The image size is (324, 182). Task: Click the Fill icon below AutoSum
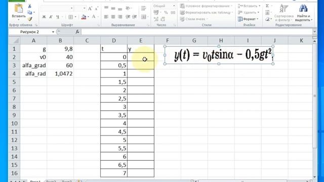click(267, 13)
